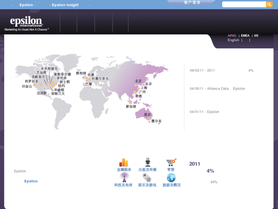Click the 亚特兰大 label on the map

tap(58, 94)
